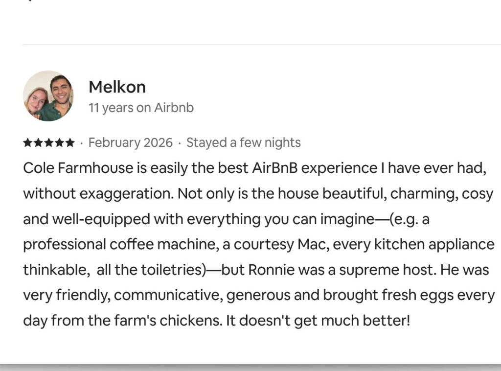
Task: Open reviewer name Melkon
Action: [117, 87]
